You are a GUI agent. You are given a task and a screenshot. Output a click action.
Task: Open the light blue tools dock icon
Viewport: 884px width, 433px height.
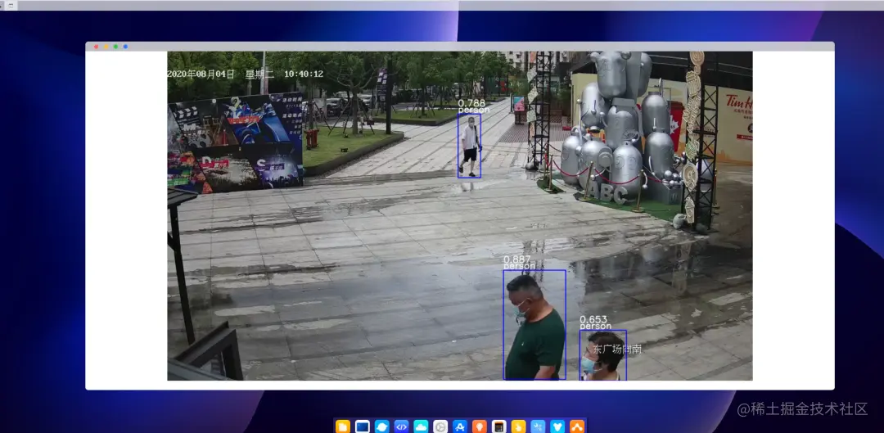pyautogui.click(x=538, y=426)
